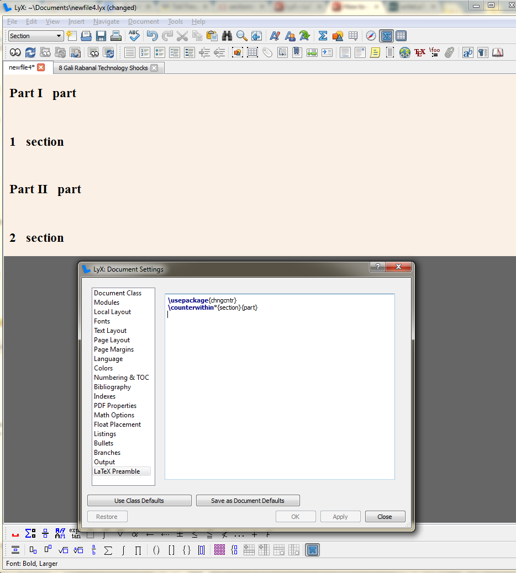Insert a figure float

[x=238, y=52]
